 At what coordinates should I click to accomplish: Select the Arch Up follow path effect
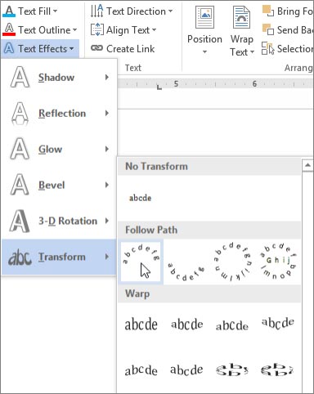[141, 262]
